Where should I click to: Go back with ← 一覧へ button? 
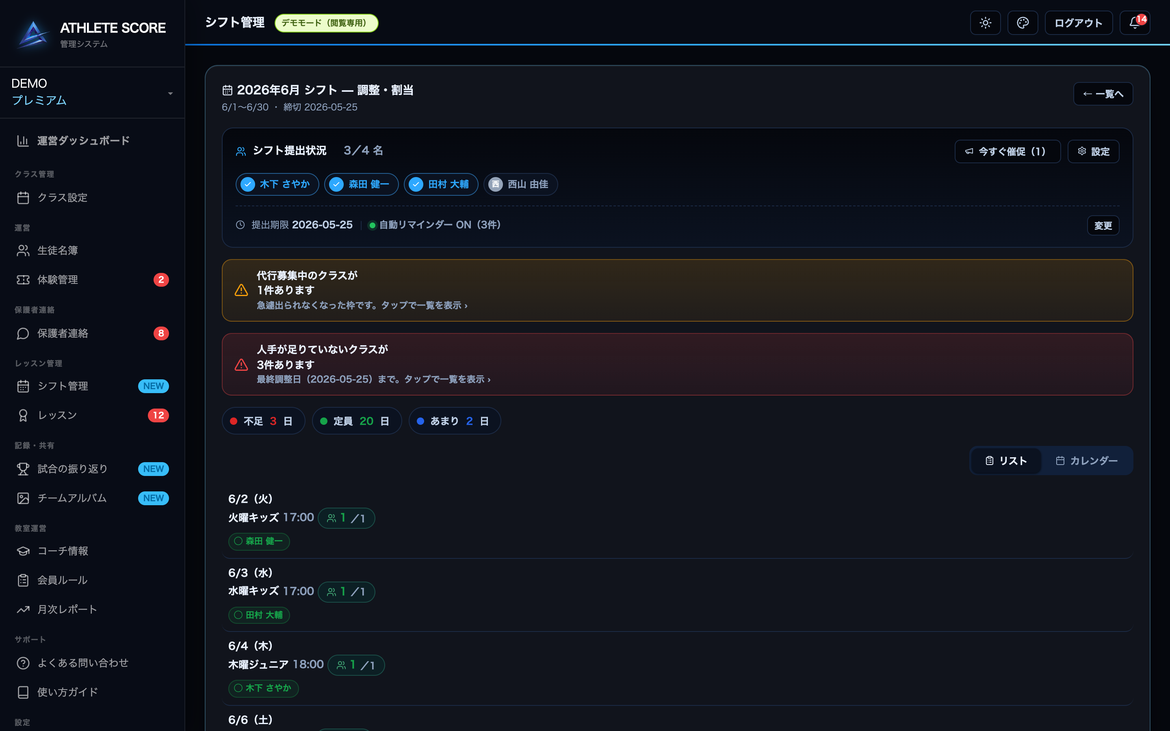[1103, 94]
